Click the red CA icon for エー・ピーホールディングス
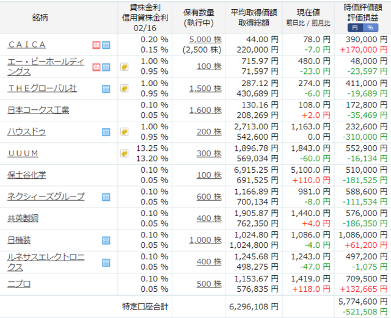This screenshot has width=391, height=318. 97,67
